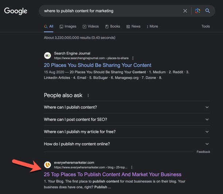This screenshot has height=194, width=223.
Task: Switch to the Images tab
Action: tap(68, 27)
